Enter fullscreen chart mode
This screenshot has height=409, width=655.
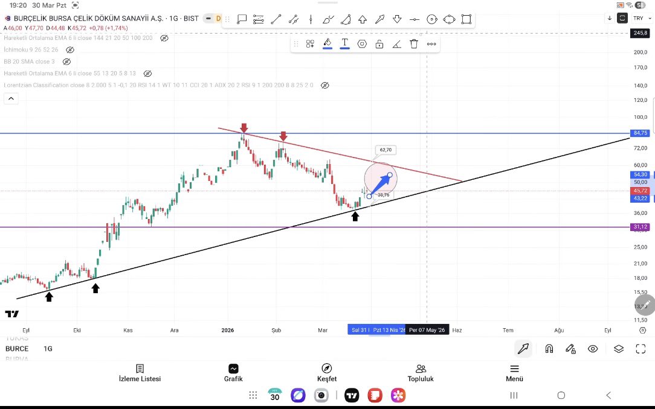[x=640, y=349]
